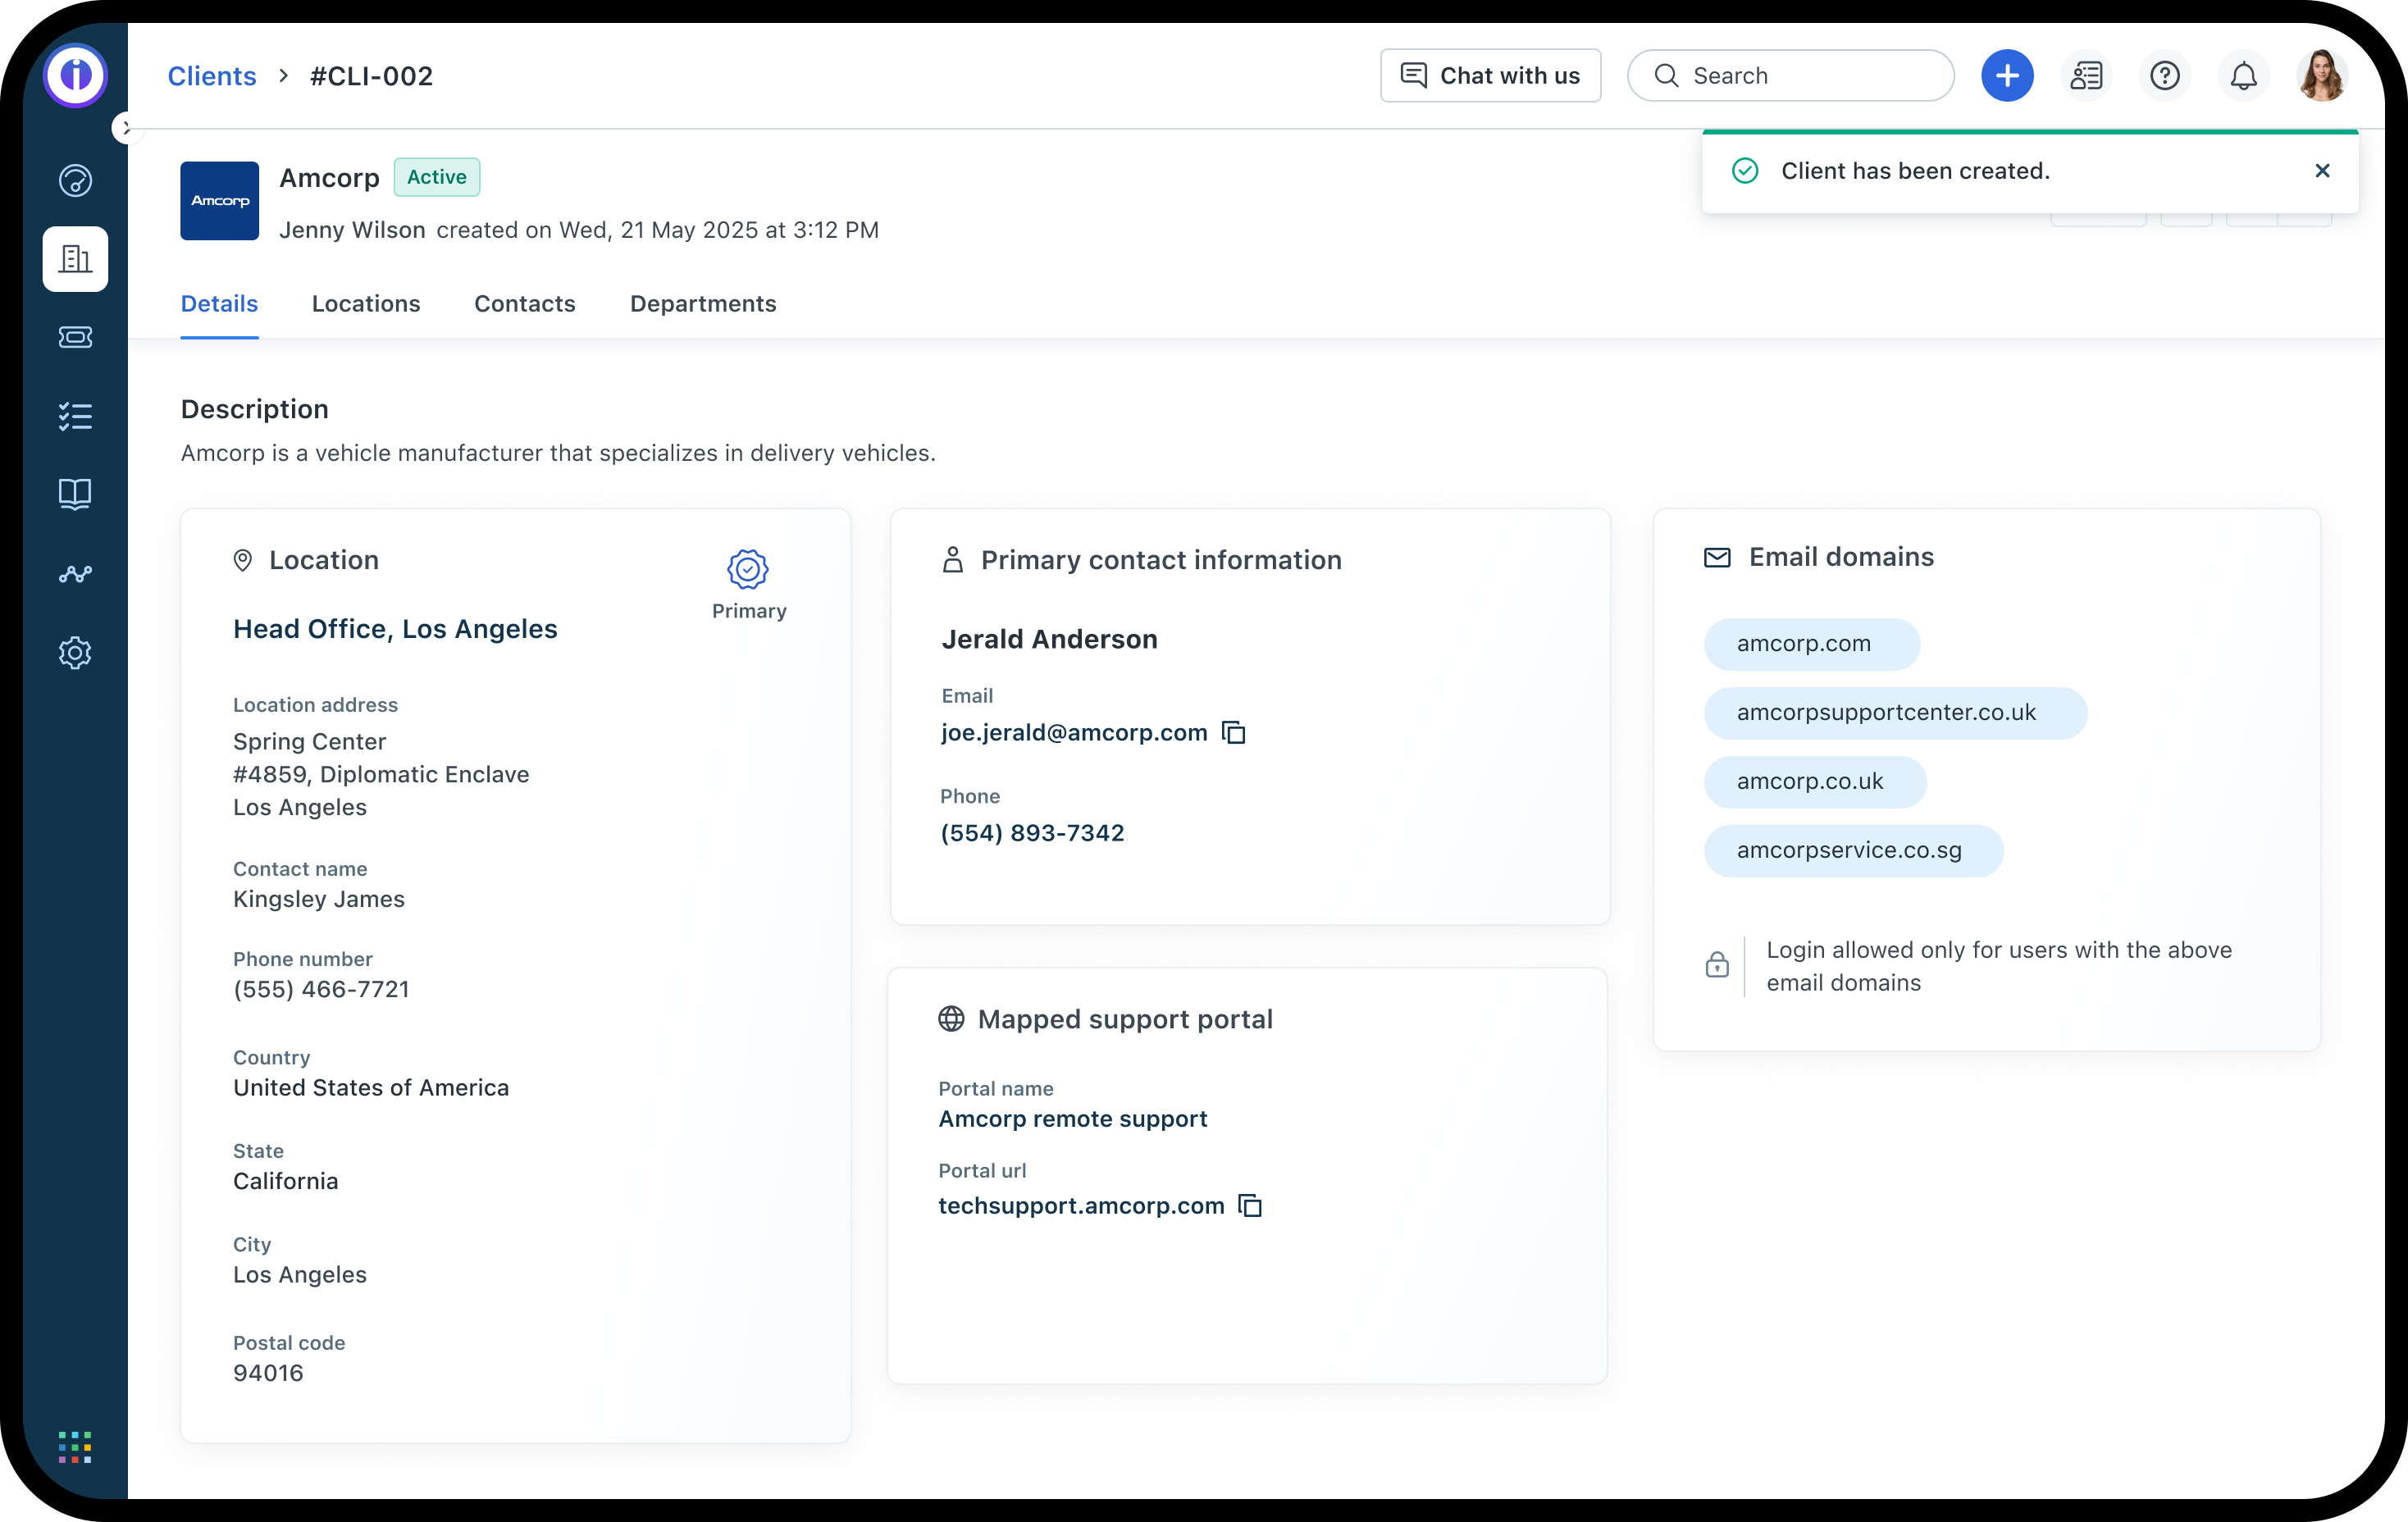
Task: Open the analytics graph icon in sidebar
Action: tap(75, 574)
